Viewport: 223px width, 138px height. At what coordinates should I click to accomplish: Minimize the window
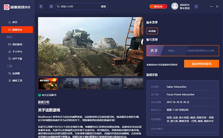tap(211, 7)
